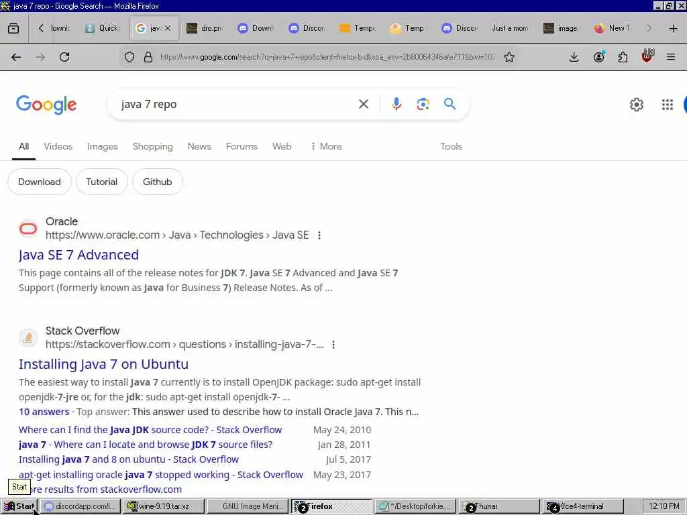Select the News search filter
687x515 pixels.
[199, 147]
